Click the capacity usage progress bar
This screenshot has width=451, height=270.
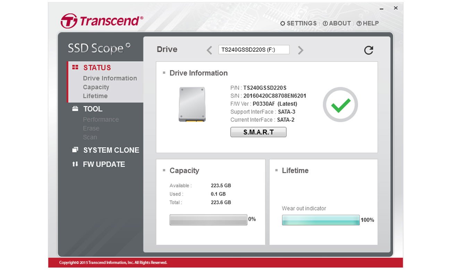click(x=209, y=220)
